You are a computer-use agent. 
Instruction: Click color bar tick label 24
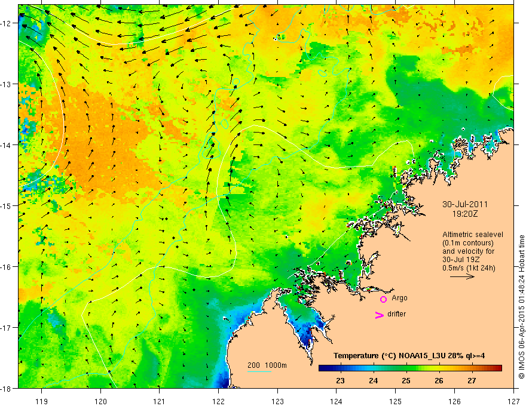point(373,381)
